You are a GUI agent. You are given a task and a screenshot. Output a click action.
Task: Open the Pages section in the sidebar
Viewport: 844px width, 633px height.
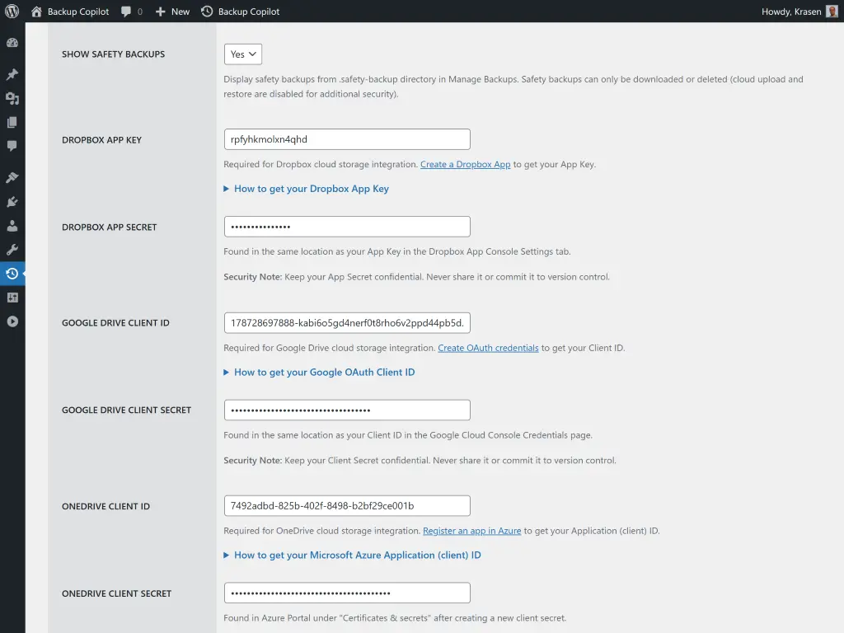coord(13,122)
